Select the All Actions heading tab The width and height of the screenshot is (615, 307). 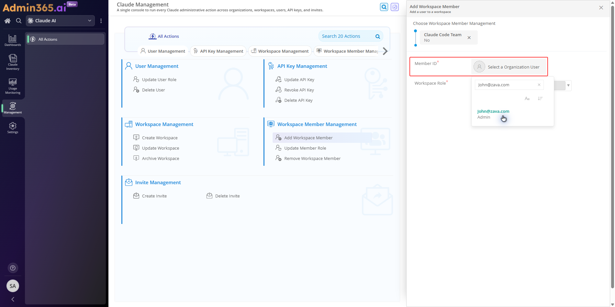(164, 36)
